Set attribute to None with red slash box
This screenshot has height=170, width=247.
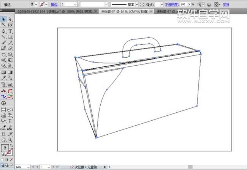pyautogui.click(x=11, y=160)
